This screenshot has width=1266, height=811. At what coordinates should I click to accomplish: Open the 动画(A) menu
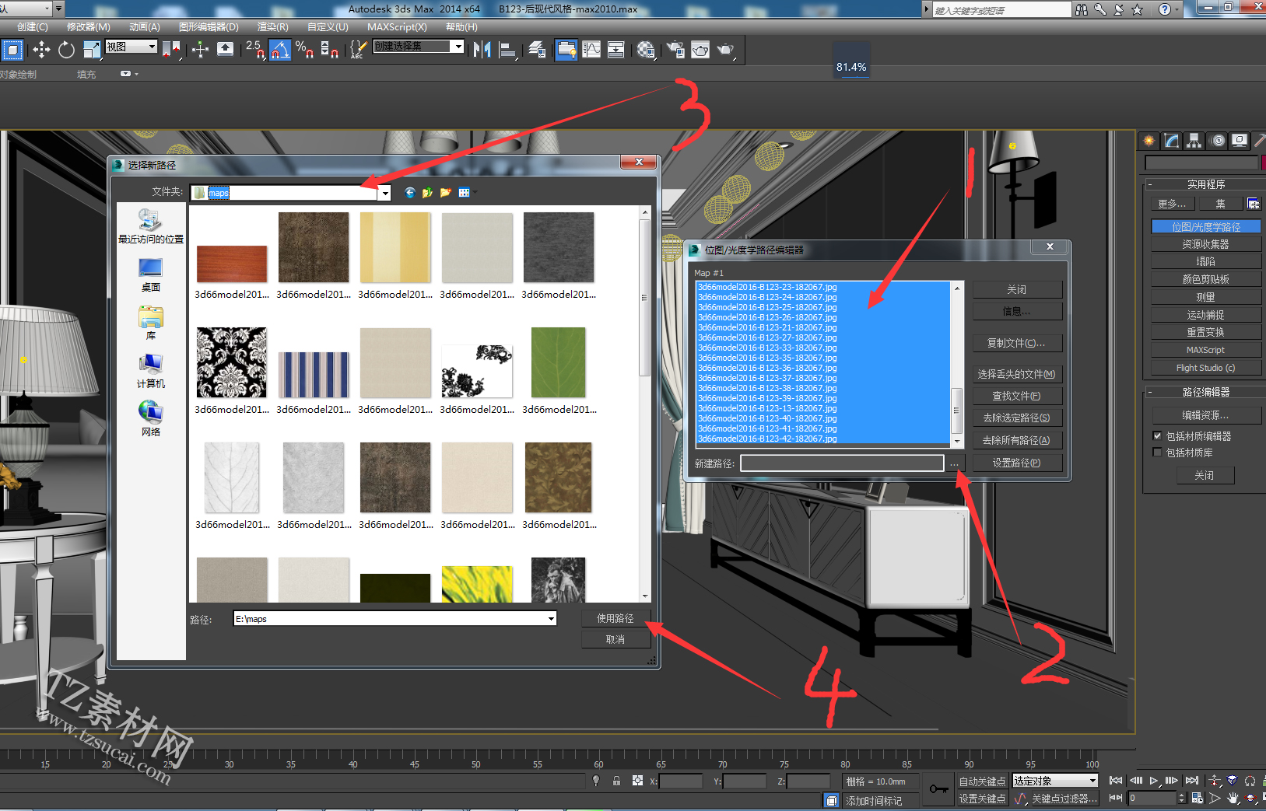[145, 26]
